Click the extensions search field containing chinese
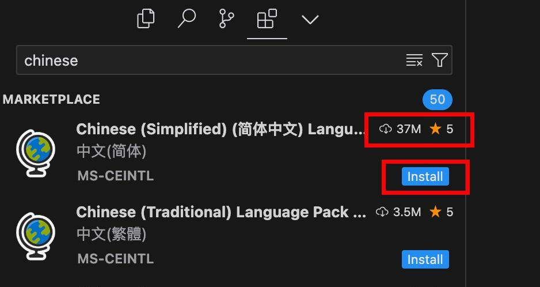540x287 pixels. click(x=234, y=60)
